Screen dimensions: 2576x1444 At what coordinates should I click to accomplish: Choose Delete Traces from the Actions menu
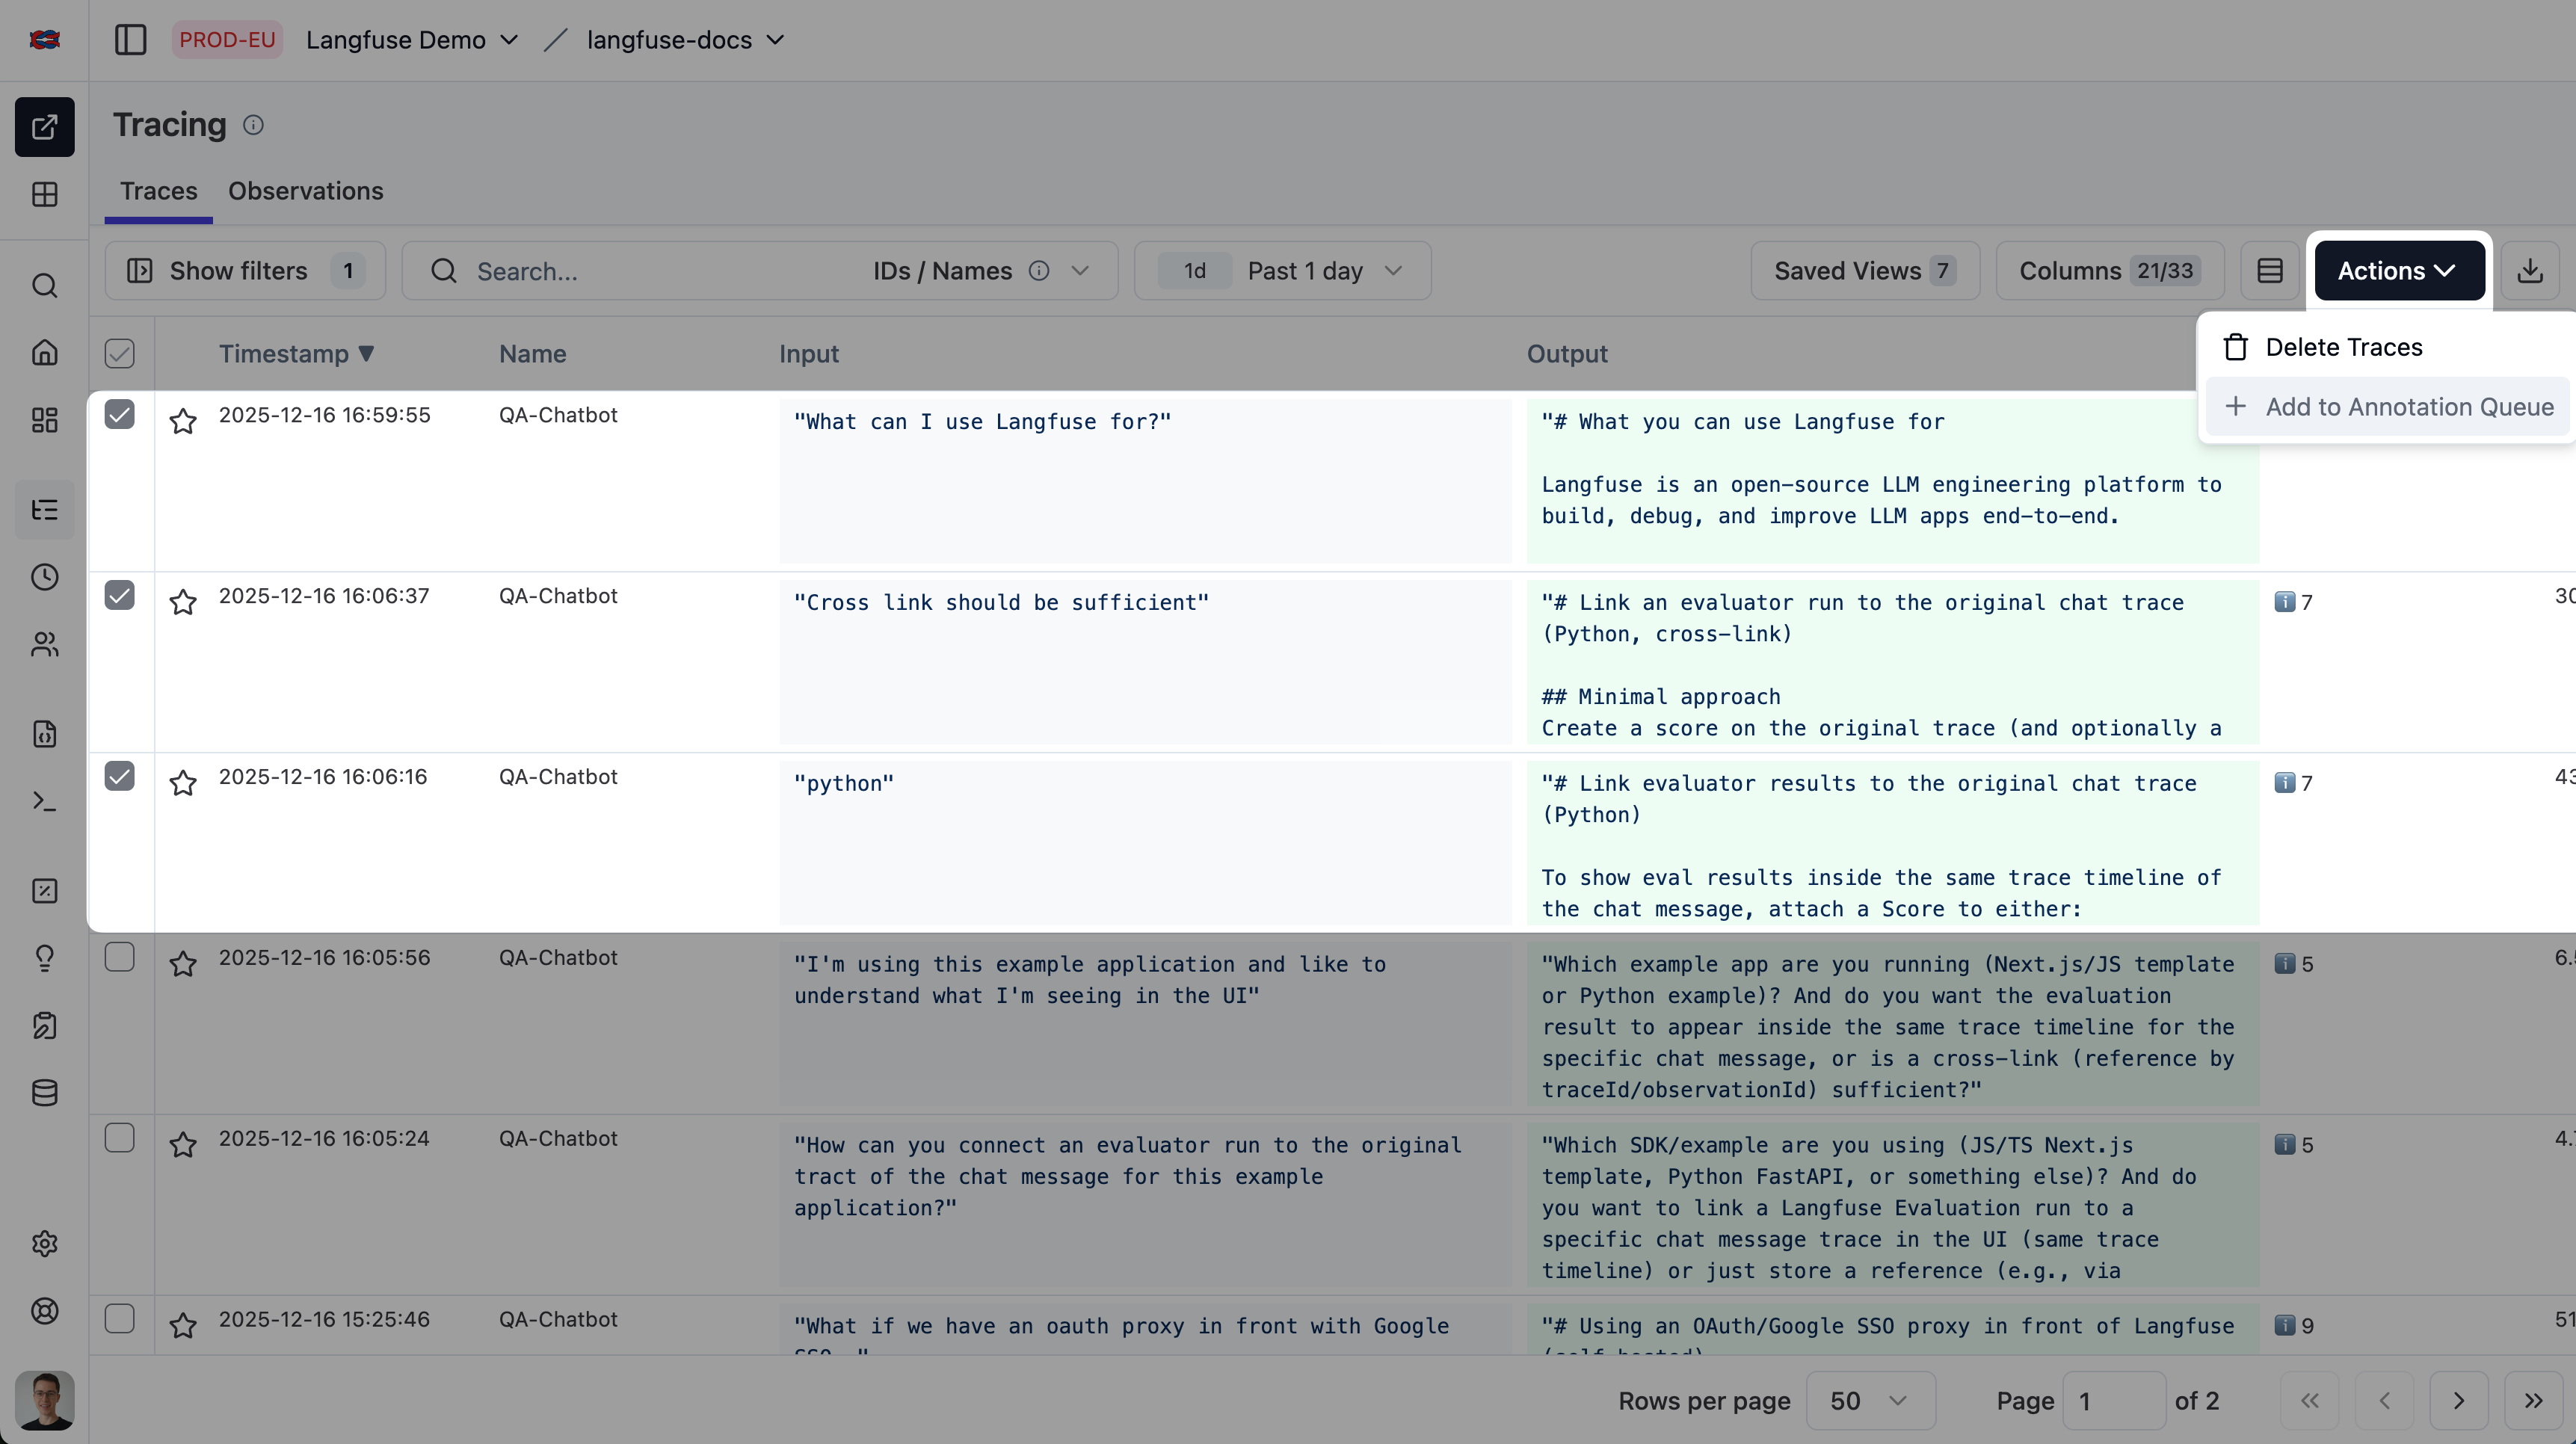tap(2344, 347)
